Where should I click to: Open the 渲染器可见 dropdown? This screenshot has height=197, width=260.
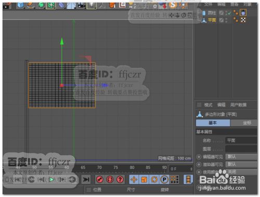click(241, 164)
